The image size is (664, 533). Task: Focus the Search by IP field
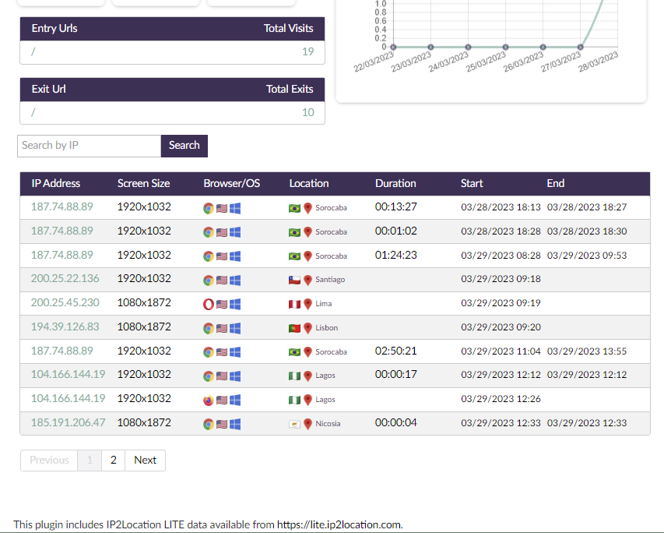89,146
